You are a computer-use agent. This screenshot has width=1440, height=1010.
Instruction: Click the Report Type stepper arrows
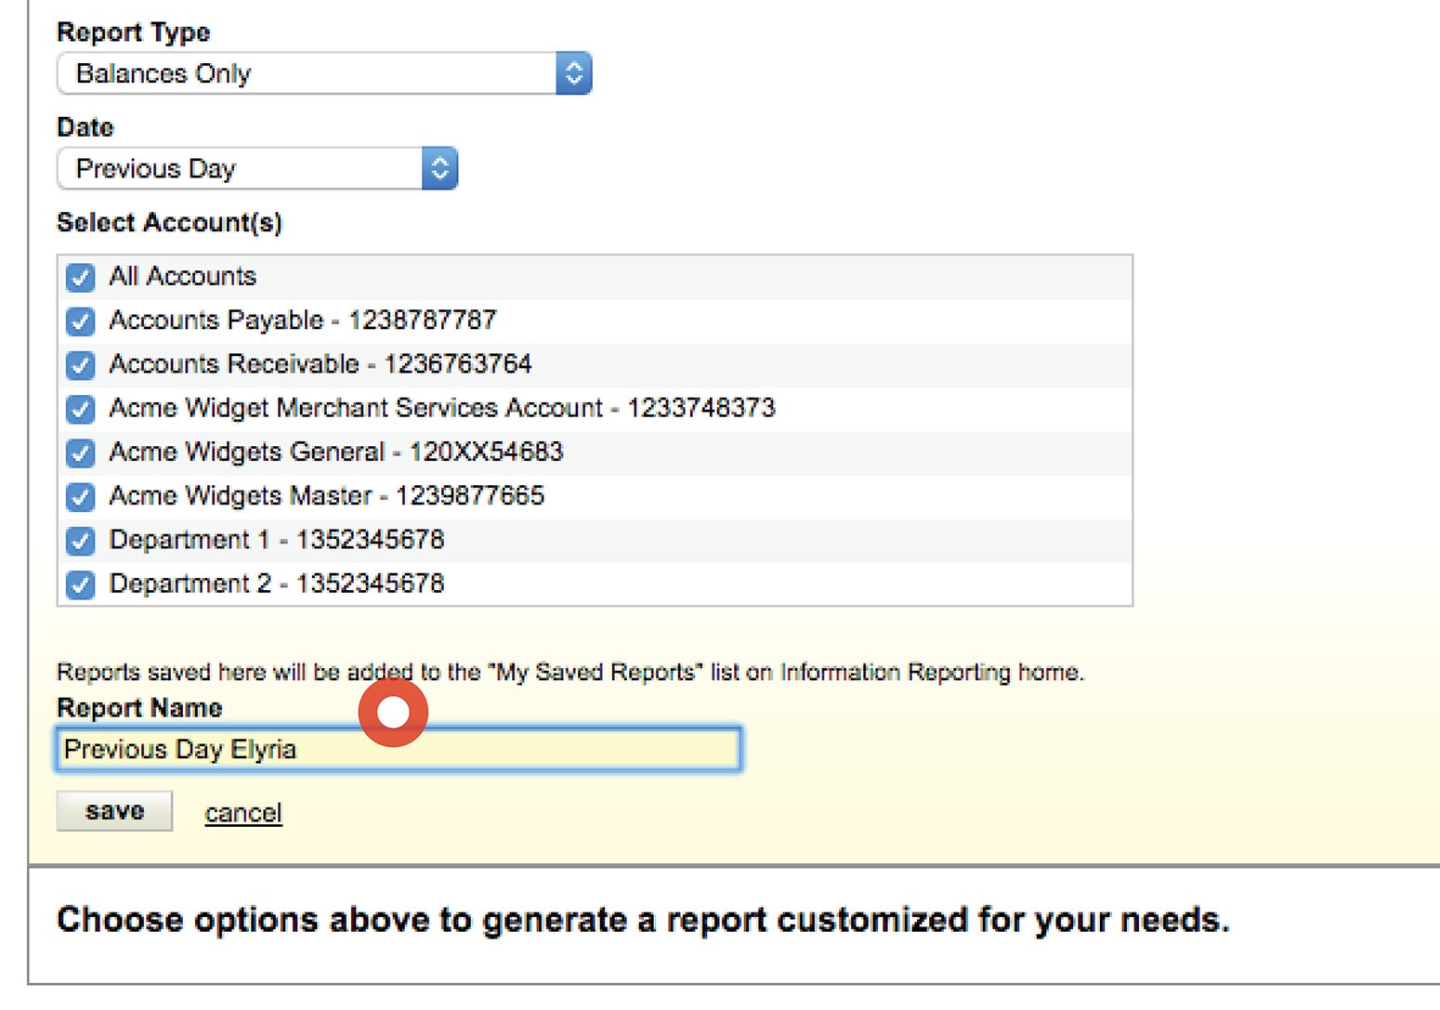(x=574, y=73)
